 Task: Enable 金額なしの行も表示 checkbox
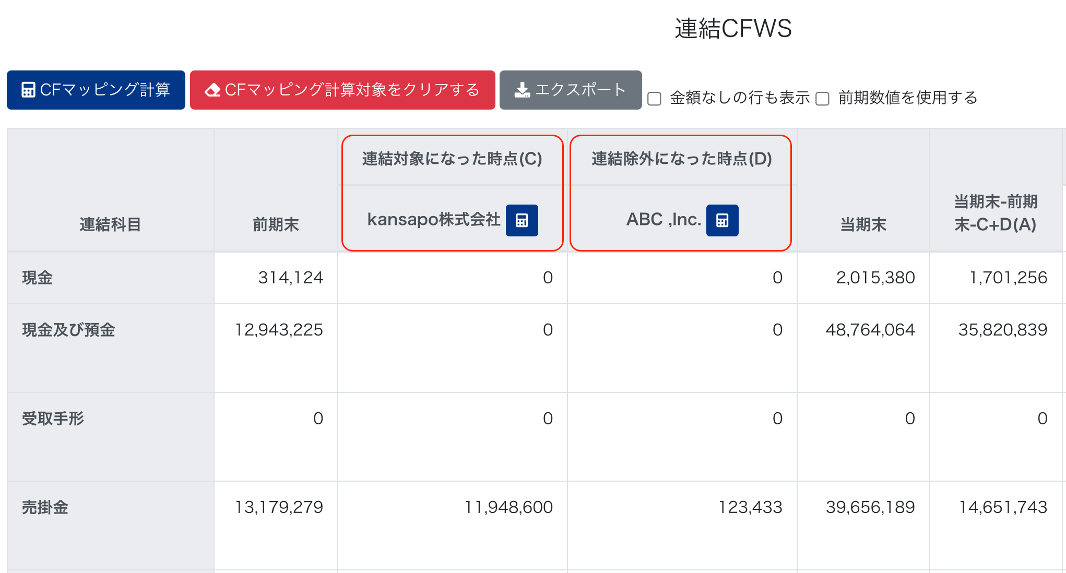(654, 99)
